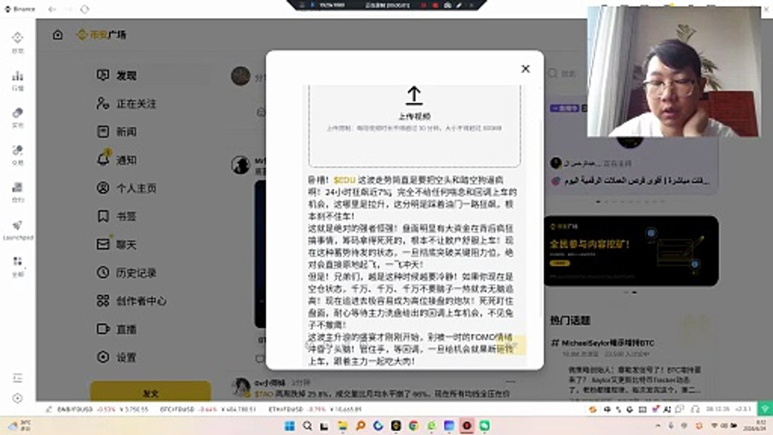Click the bar chart market icon in sidebar
Screen dimensions: 773x435
18,76
